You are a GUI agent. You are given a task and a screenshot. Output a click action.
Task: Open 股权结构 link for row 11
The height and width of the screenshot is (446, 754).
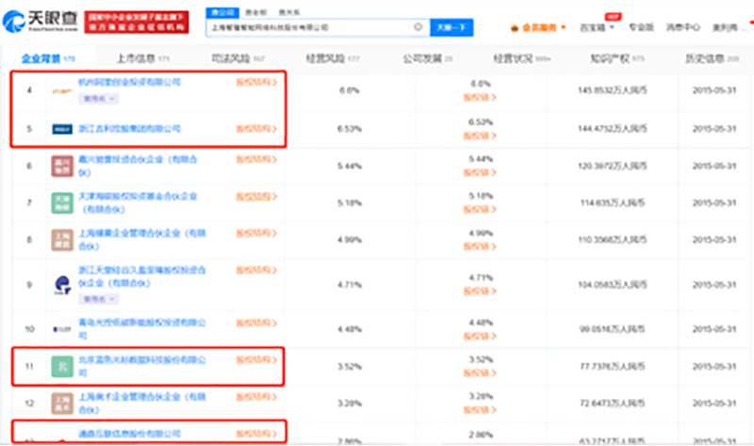click(256, 359)
